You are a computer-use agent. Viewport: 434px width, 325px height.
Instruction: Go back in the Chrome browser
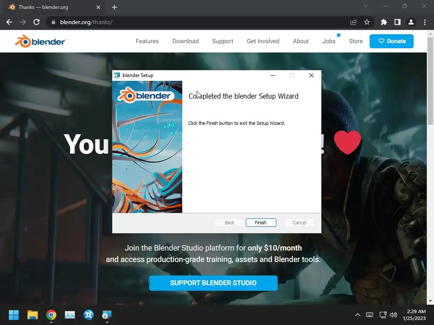click(9, 22)
